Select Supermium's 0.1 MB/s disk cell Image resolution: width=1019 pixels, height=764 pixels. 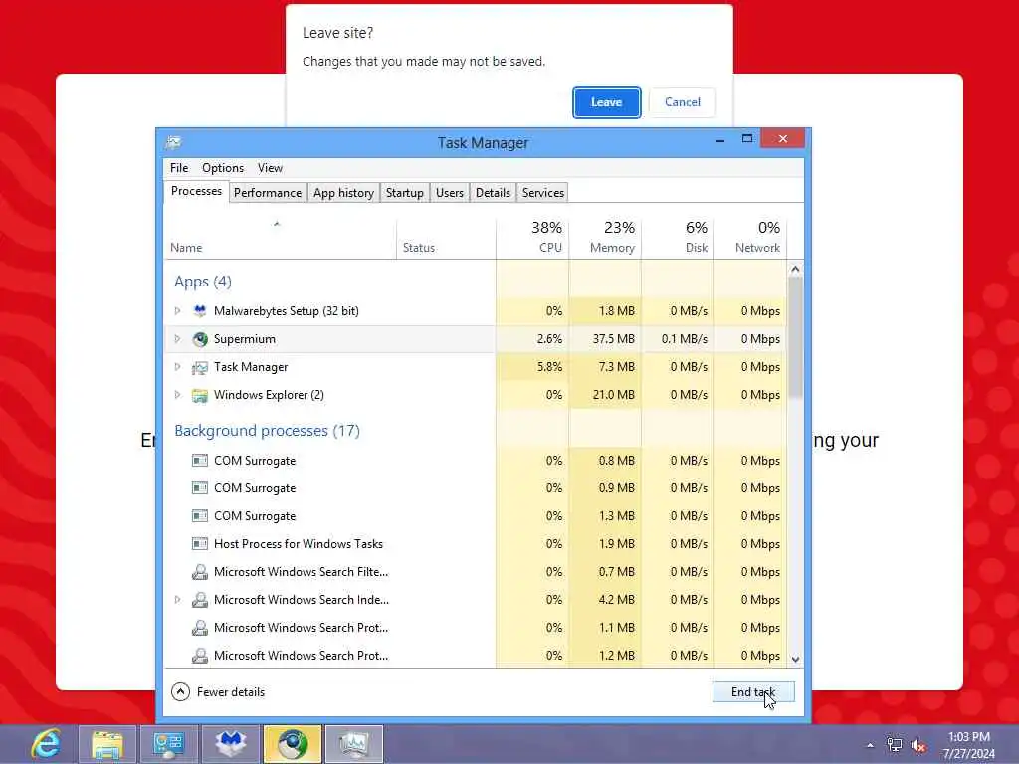click(x=678, y=339)
